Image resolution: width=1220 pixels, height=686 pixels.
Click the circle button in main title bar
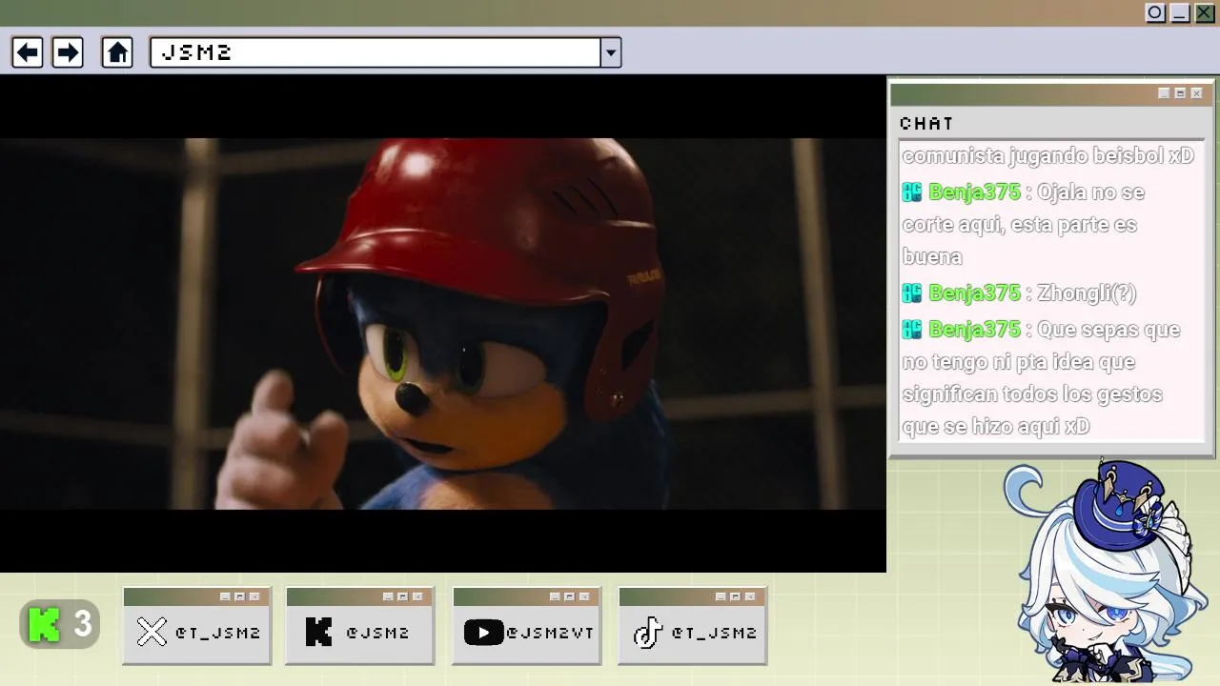click(1155, 12)
